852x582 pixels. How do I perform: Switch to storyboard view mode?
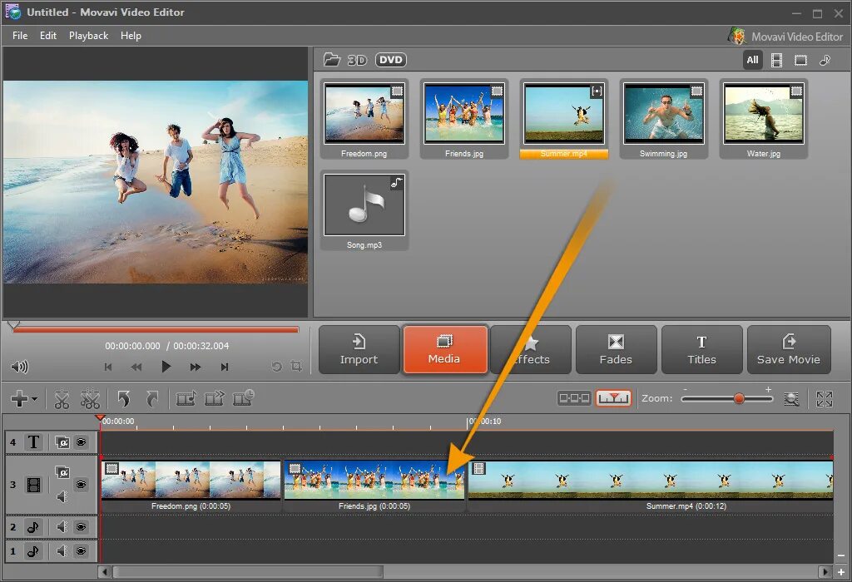pos(574,398)
